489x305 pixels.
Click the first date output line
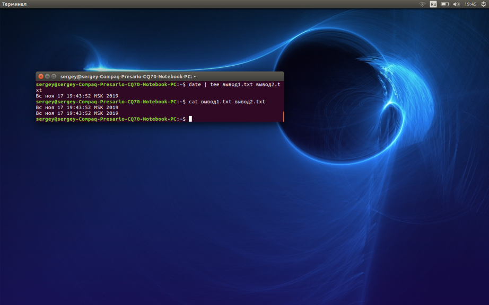pos(77,96)
